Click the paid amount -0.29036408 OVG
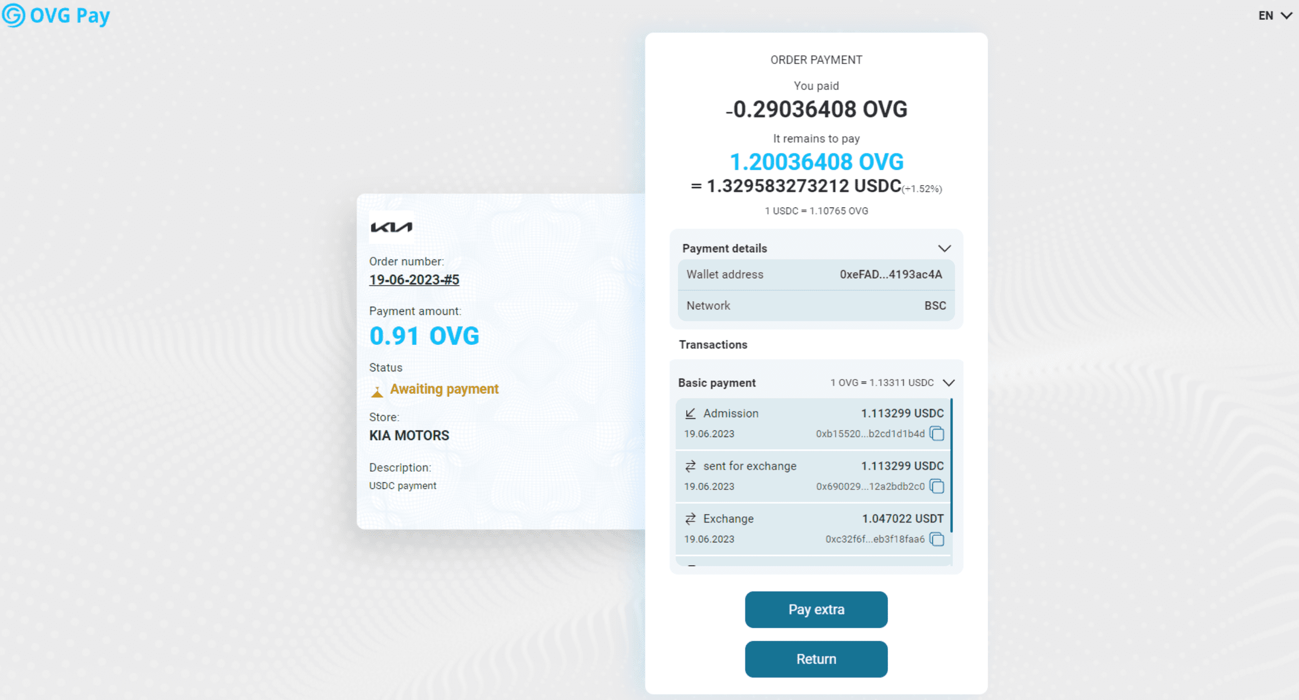Image resolution: width=1299 pixels, height=700 pixels. point(816,109)
